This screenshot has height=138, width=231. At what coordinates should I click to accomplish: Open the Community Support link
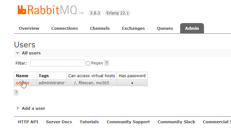tap(128, 122)
